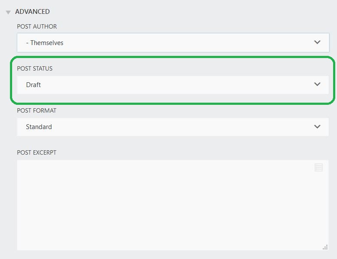Click the Post Format chevron arrow
Screen dimensions: 337x259
pyautogui.click(x=317, y=126)
